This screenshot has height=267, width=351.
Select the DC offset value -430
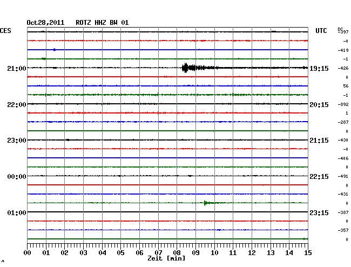[343, 140]
